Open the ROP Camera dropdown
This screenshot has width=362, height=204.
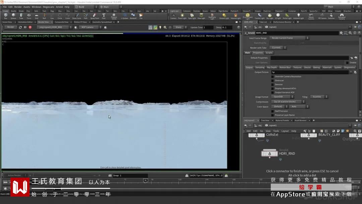[90, 27]
